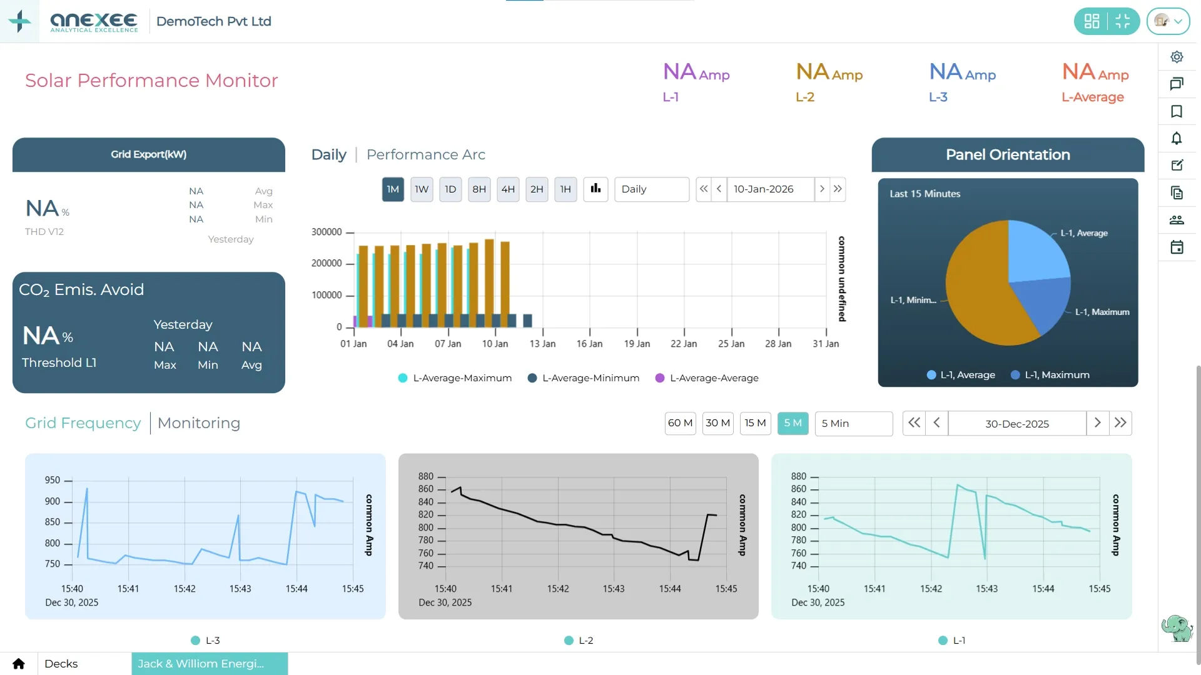
Task: Click the home icon in bottom bar
Action: coord(18,664)
